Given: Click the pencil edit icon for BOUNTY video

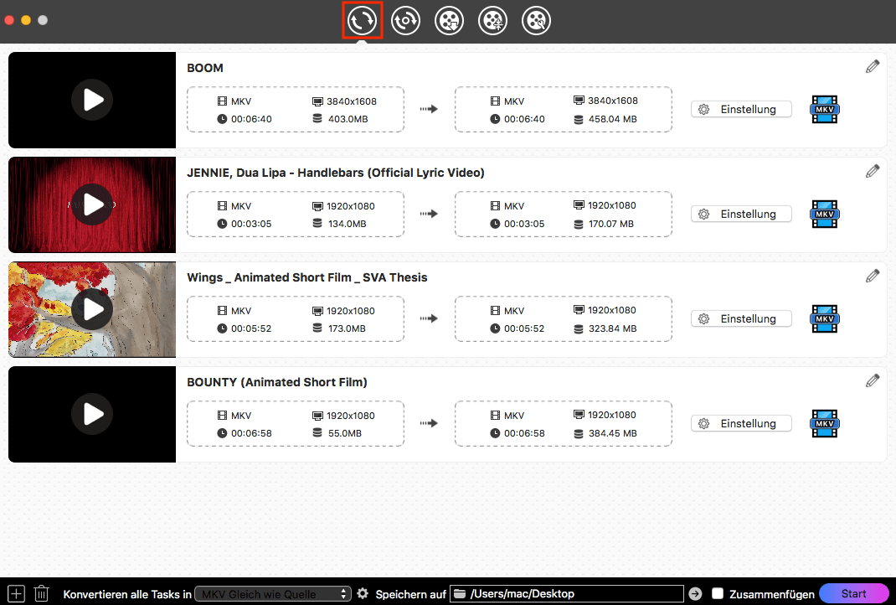Looking at the screenshot, I should (873, 380).
